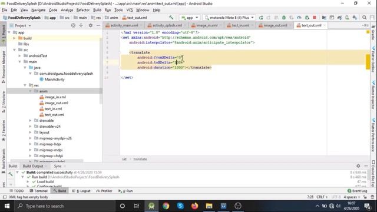The image size is (377, 212).
Task: Switch to activity_splash.xml tab
Action: [x=166, y=25]
